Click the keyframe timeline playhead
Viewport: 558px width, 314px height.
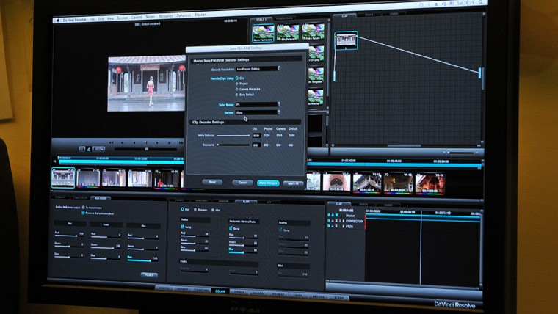point(421,247)
